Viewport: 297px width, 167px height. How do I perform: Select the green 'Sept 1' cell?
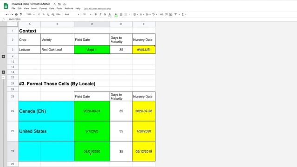point(92,50)
